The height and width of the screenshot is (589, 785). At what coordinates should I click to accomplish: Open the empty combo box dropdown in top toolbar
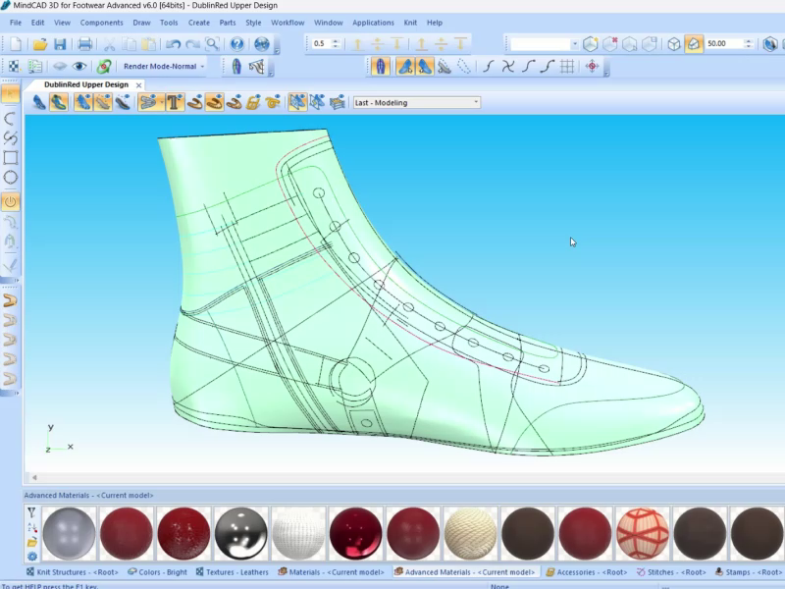[x=575, y=44]
